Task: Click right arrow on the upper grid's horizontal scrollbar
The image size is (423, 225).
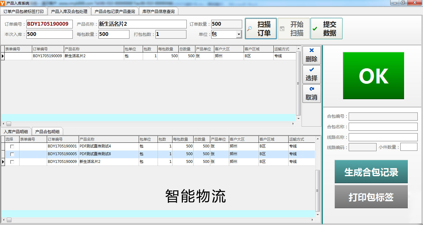Action: (294, 124)
